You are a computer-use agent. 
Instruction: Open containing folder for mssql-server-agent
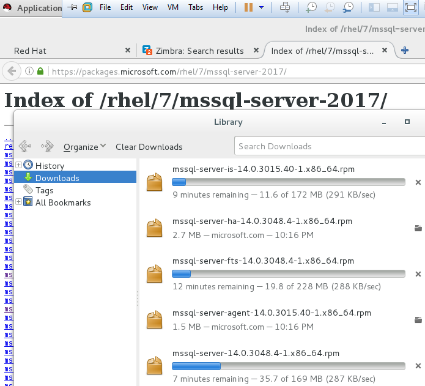pos(418,320)
